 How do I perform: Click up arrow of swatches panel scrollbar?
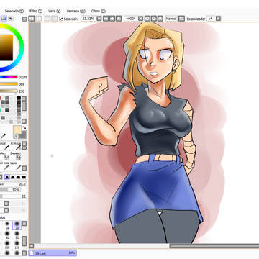(x=24, y=99)
